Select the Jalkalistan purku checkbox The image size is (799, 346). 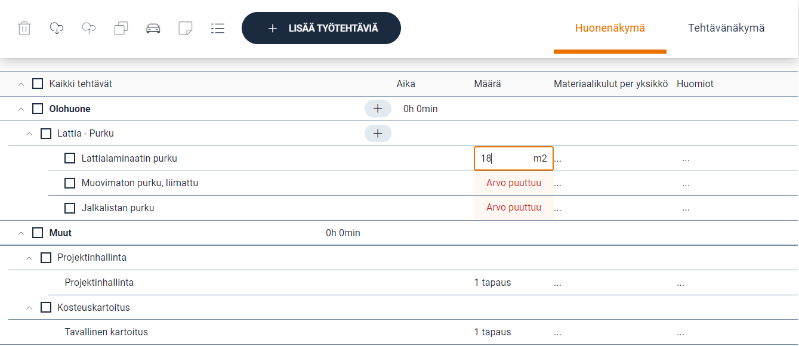click(70, 208)
